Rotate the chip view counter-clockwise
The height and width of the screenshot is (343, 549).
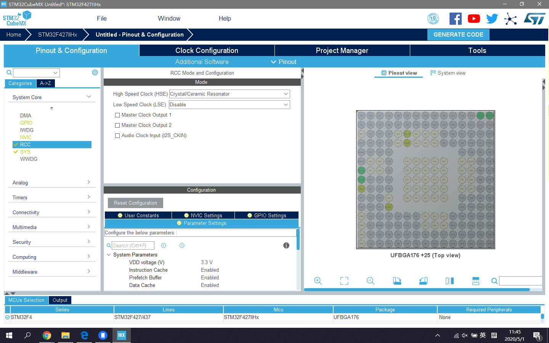pos(423,281)
